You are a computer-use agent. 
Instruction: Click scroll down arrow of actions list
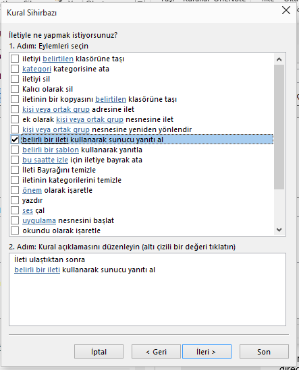pos(279,230)
